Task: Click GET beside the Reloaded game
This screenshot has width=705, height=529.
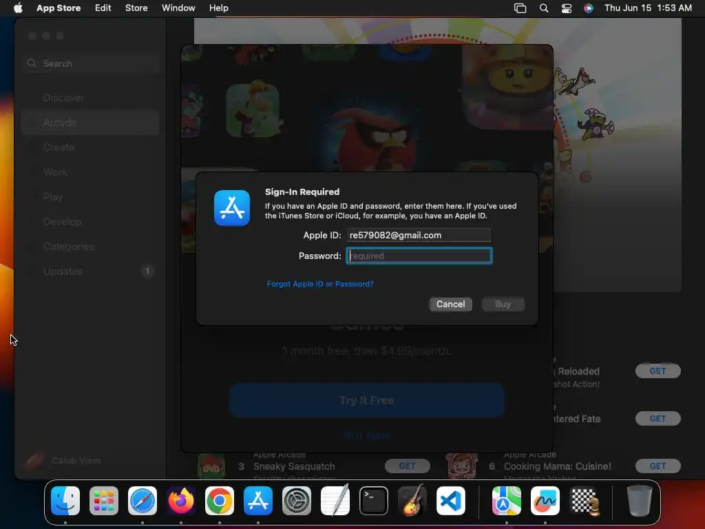Action: tap(657, 371)
